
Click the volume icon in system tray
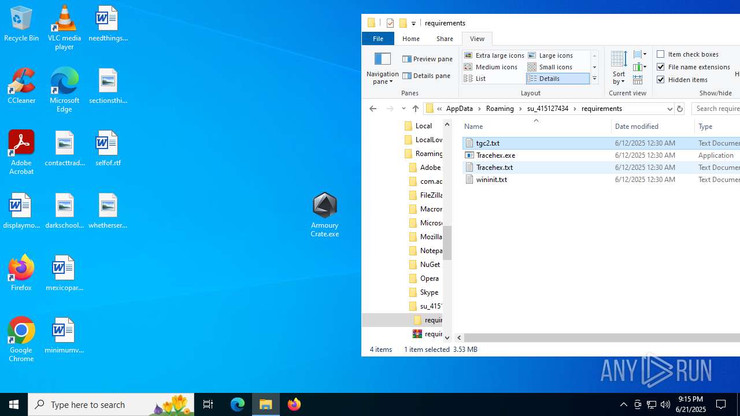pyautogui.click(x=665, y=404)
